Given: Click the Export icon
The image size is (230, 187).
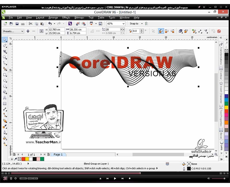Looking at the screenshot, I should coord(84,24).
